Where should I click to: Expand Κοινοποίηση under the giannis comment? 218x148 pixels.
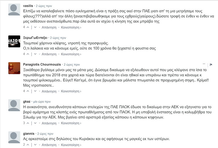(x=71, y=145)
